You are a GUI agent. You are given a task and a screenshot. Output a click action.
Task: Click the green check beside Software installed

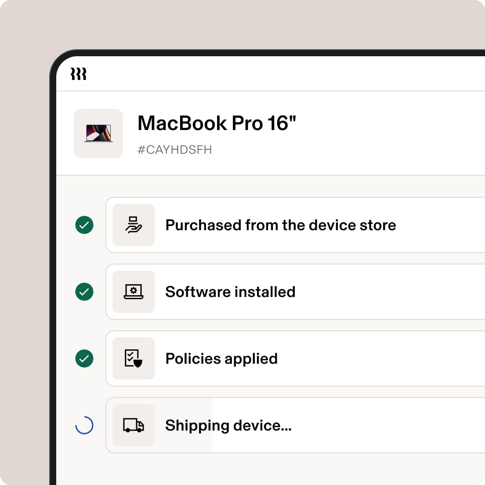tap(84, 292)
